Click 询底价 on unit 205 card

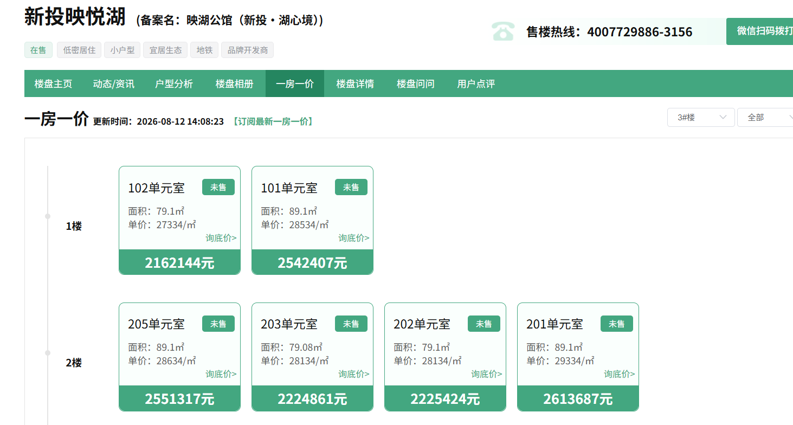pyautogui.click(x=221, y=374)
